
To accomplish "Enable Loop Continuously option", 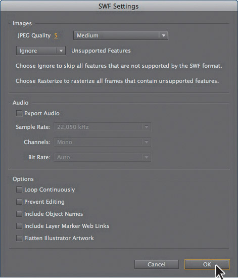I will pos(19,190).
